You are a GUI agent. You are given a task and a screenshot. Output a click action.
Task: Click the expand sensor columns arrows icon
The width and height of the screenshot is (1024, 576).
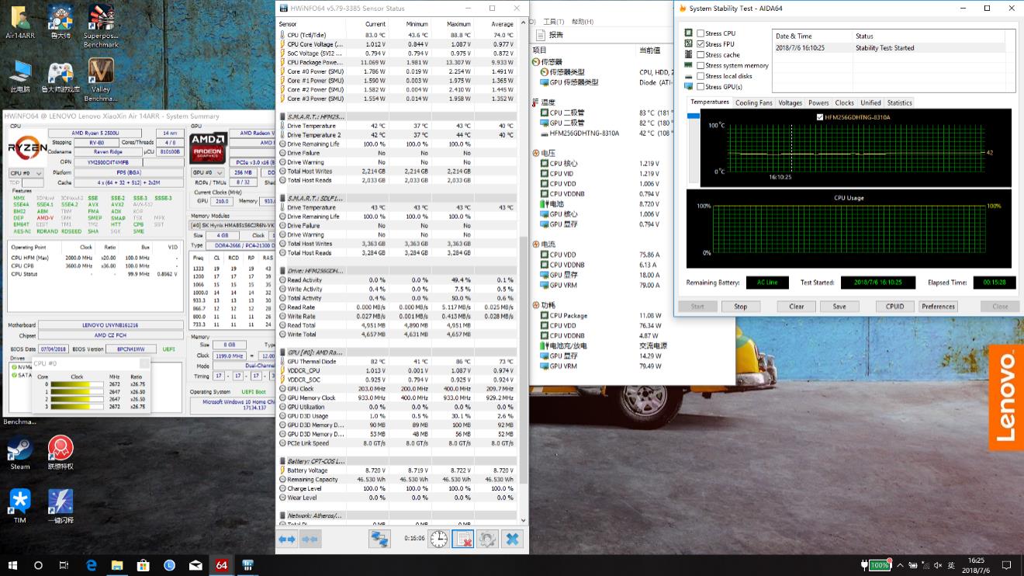[287, 539]
